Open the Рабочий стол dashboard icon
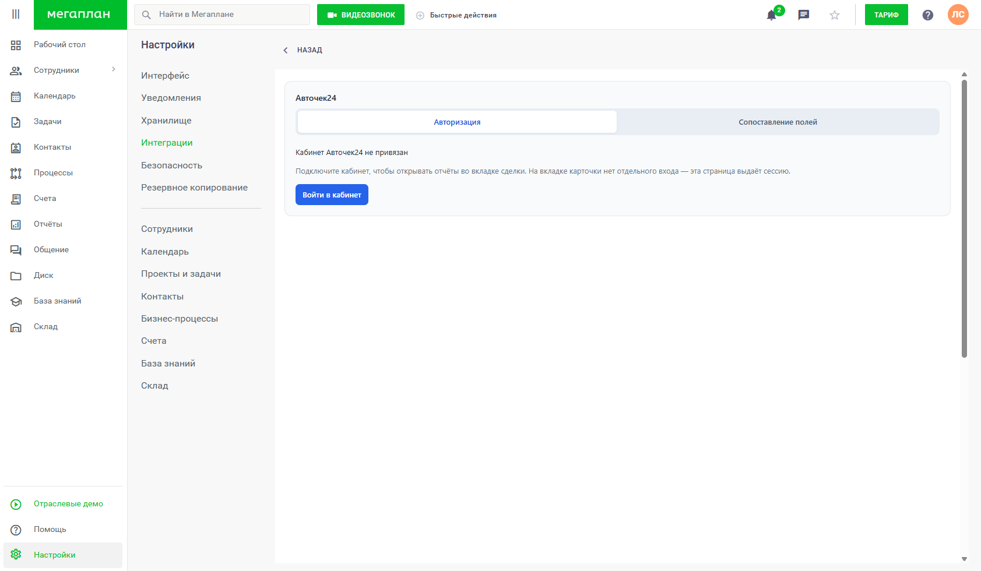981x571 pixels. [16, 45]
